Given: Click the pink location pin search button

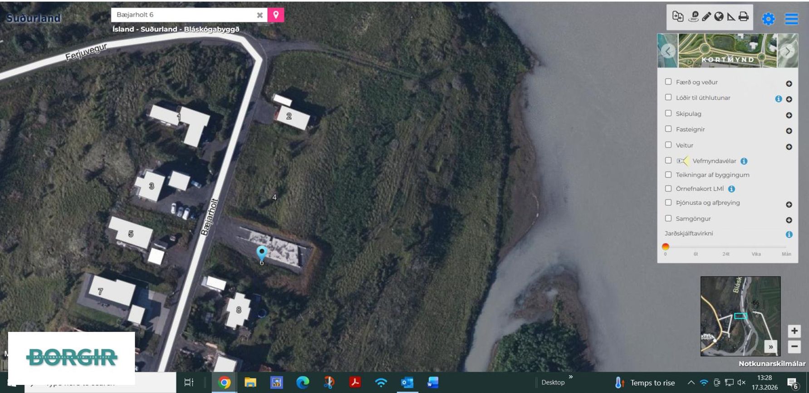Looking at the screenshot, I should (276, 15).
